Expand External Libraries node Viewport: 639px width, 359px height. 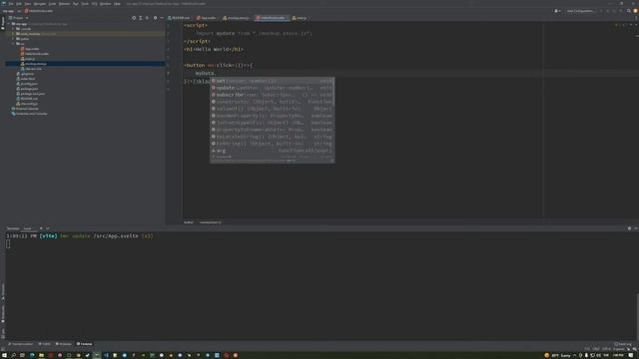pos(27,109)
